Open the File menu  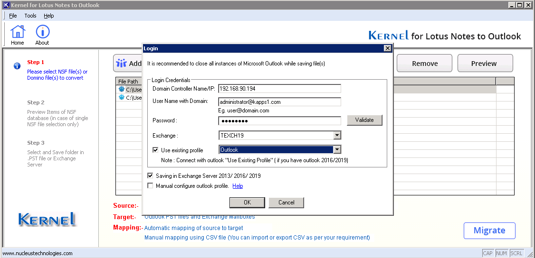13,16
